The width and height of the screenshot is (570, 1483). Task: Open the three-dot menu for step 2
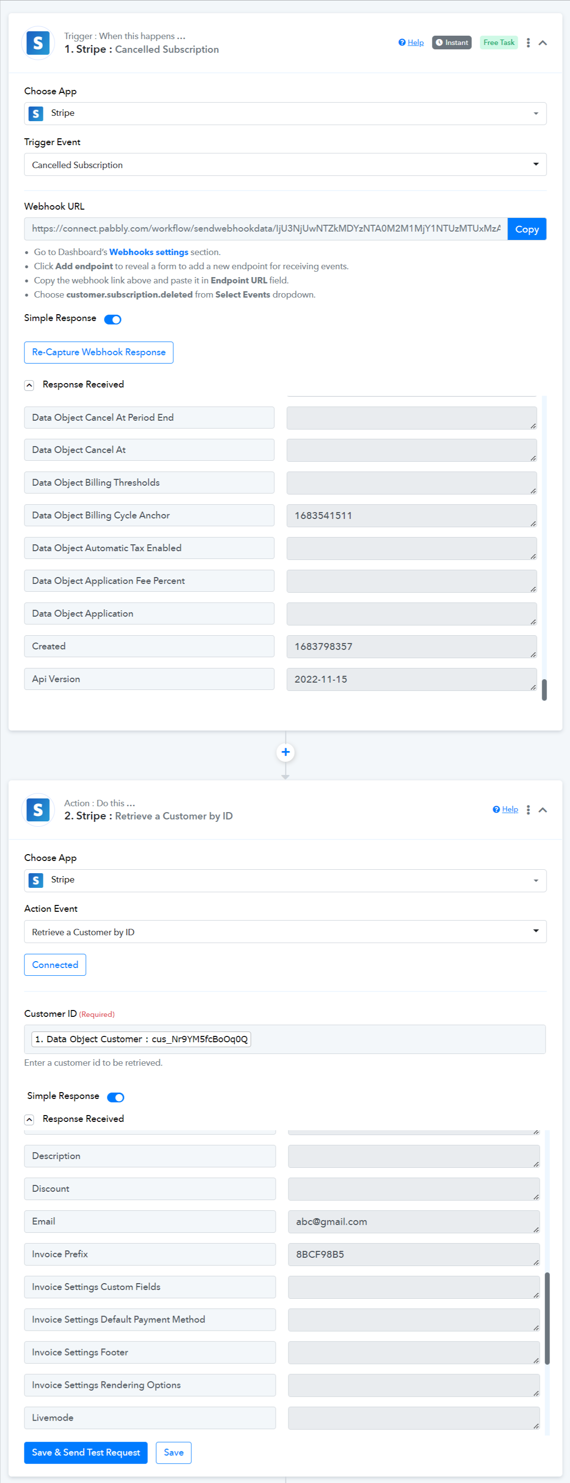point(528,810)
